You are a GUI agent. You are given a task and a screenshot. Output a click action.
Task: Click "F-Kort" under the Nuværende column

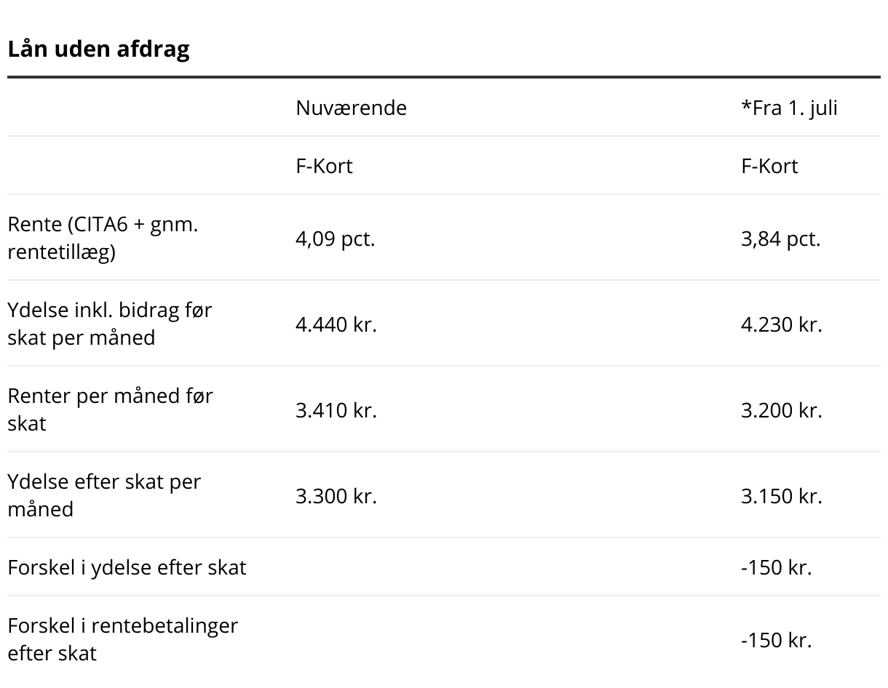click(x=324, y=166)
